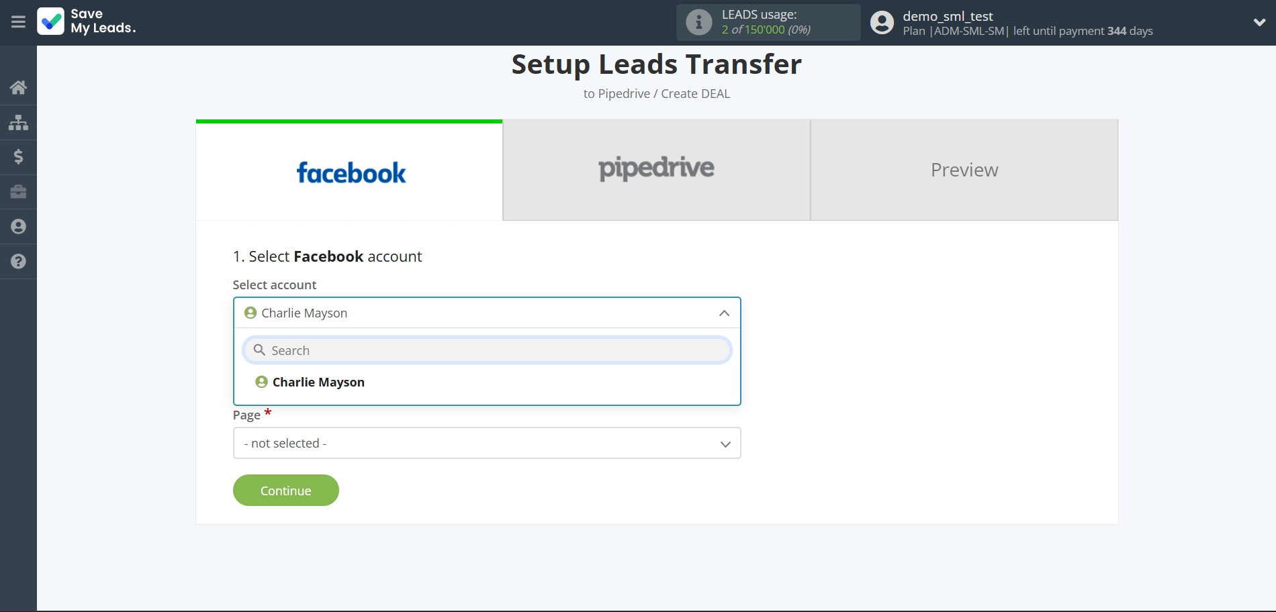
Task: Switch to the Pipedrive tab
Action: [x=656, y=170]
